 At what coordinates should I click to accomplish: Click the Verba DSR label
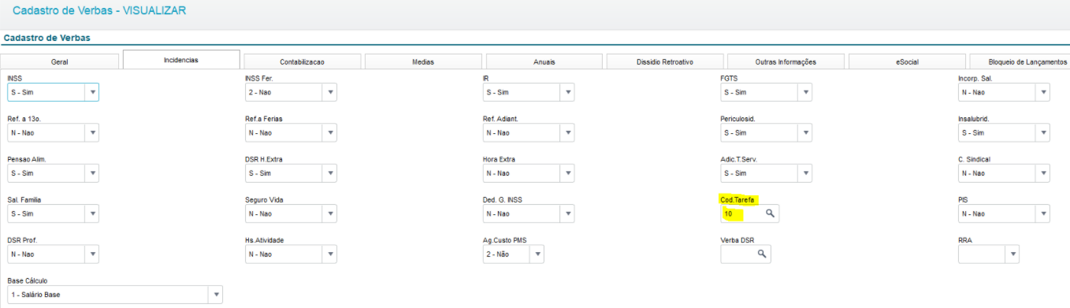[737, 240]
